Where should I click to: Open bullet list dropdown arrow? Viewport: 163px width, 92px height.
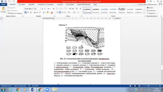(x=59, y=9)
